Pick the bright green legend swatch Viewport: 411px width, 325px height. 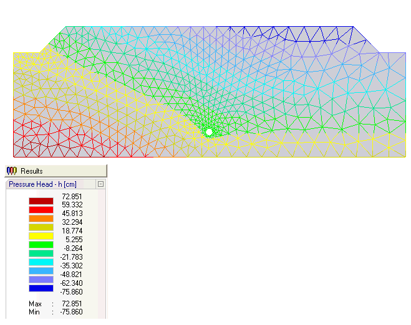click(x=41, y=245)
